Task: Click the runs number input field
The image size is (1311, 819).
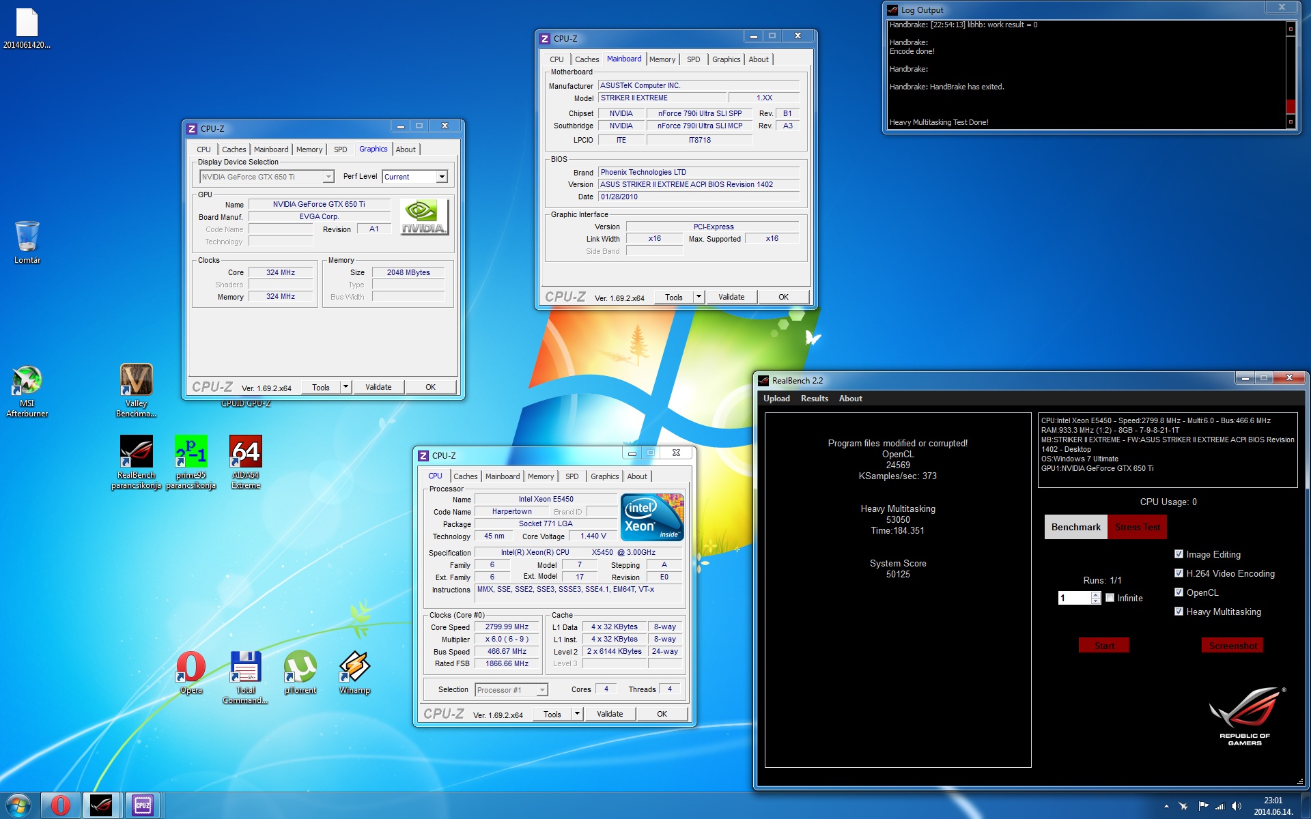Action: tap(1075, 598)
